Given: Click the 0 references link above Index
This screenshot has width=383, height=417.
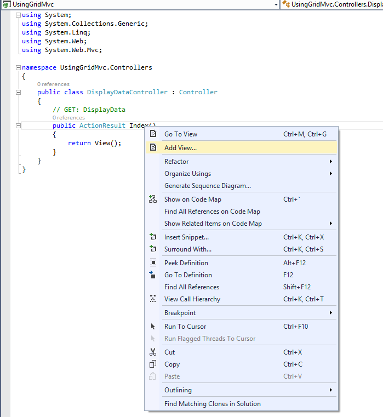Looking at the screenshot, I should (x=68, y=118).
